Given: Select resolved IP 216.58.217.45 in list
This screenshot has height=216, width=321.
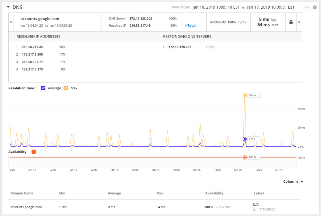Looking at the screenshot, I should (32, 47).
